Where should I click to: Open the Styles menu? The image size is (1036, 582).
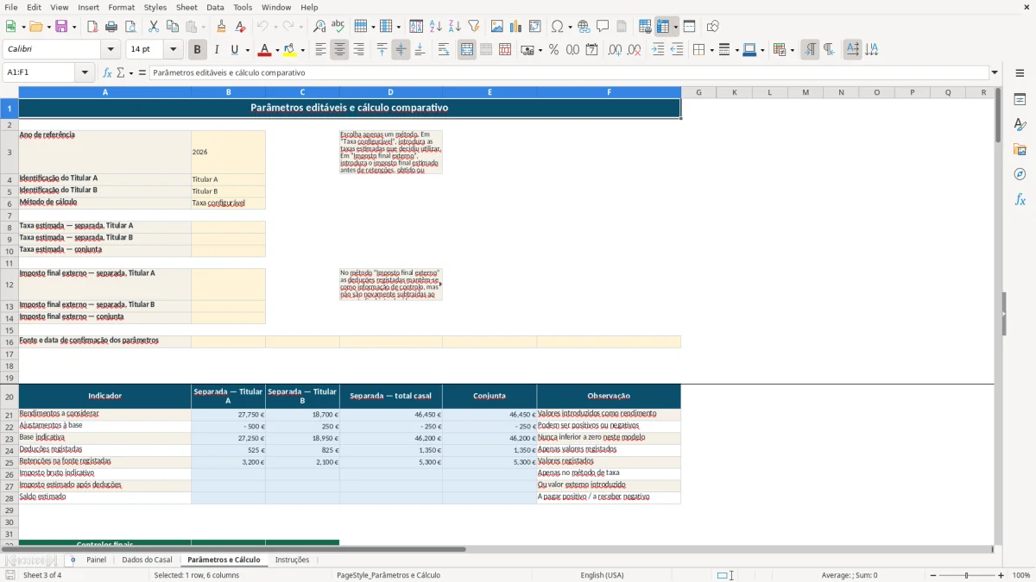155,7
